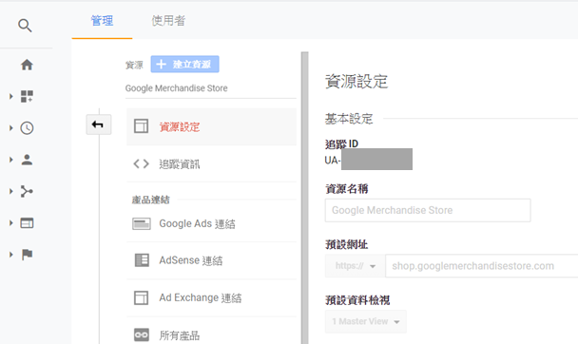Expand the Customization section arrow
This screenshot has height=344, width=578.
(11, 97)
